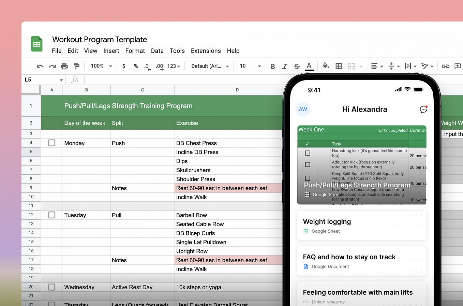Decrease decimal places icon
The image size is (463, 306).
(147, 67)
